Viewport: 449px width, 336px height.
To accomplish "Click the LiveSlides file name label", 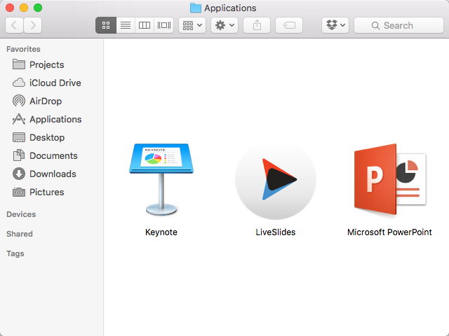I will click(276, 232).
